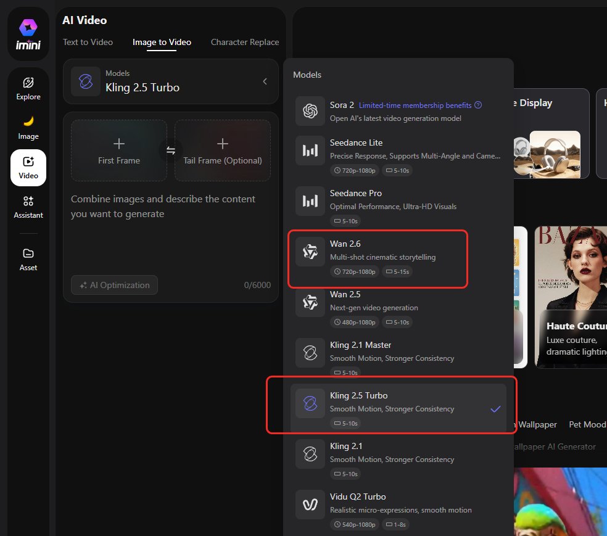Click the Sora 2 help question icon
The width and height of the screenshot is (607, 536).
coord(478,105)
